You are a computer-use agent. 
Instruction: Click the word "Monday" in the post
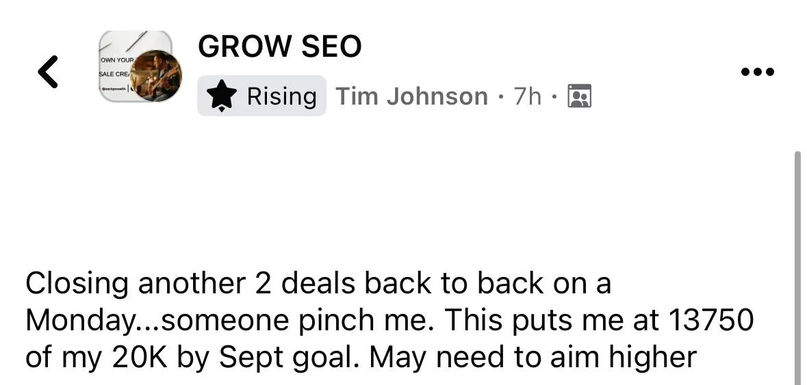point(79,321)
